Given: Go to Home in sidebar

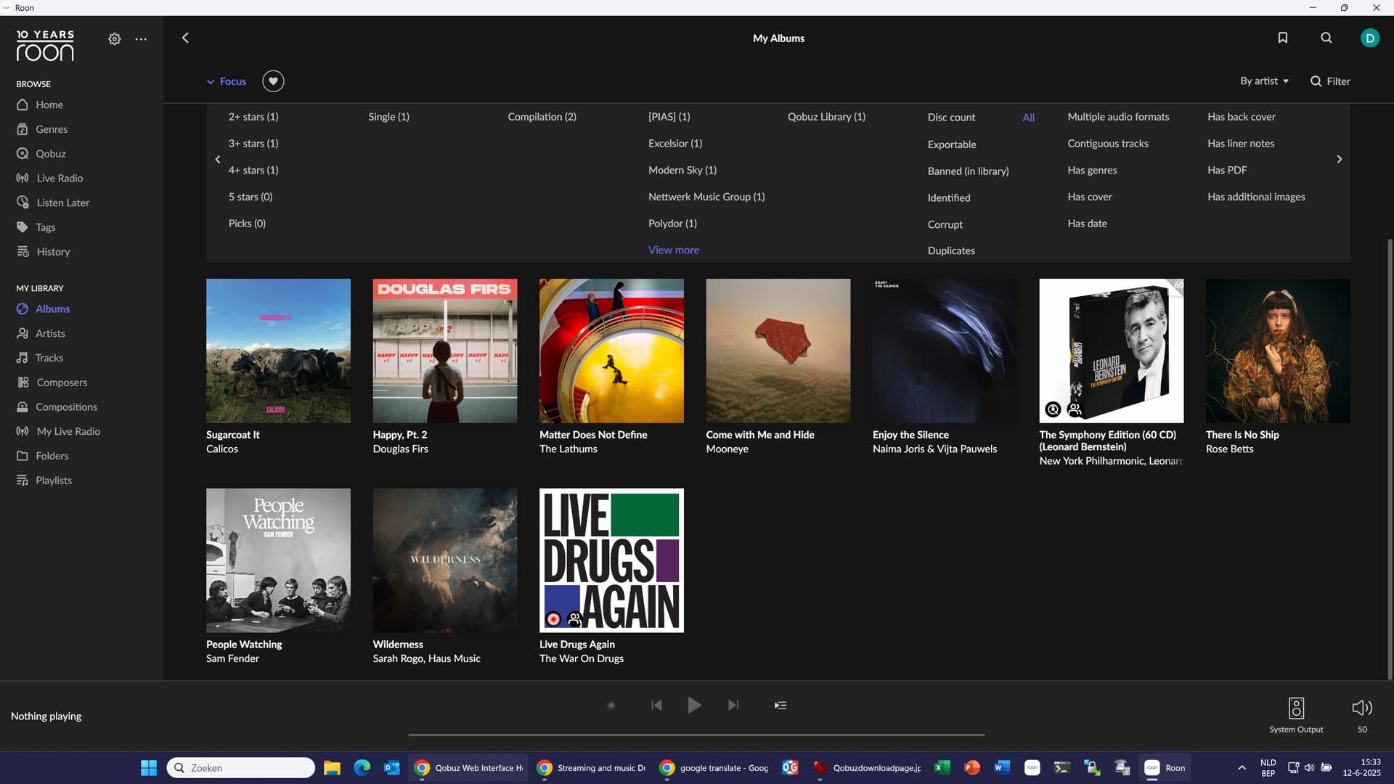Looking at the screenshot, I should pyautogui.click(x=49, y=105).
